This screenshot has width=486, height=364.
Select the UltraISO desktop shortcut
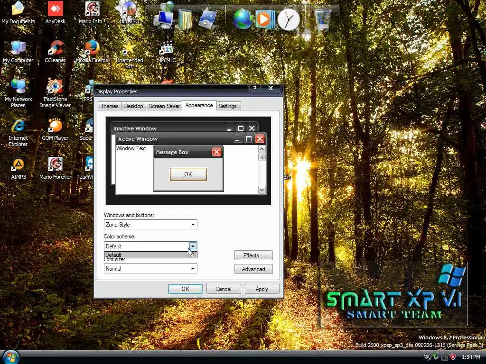129,12
